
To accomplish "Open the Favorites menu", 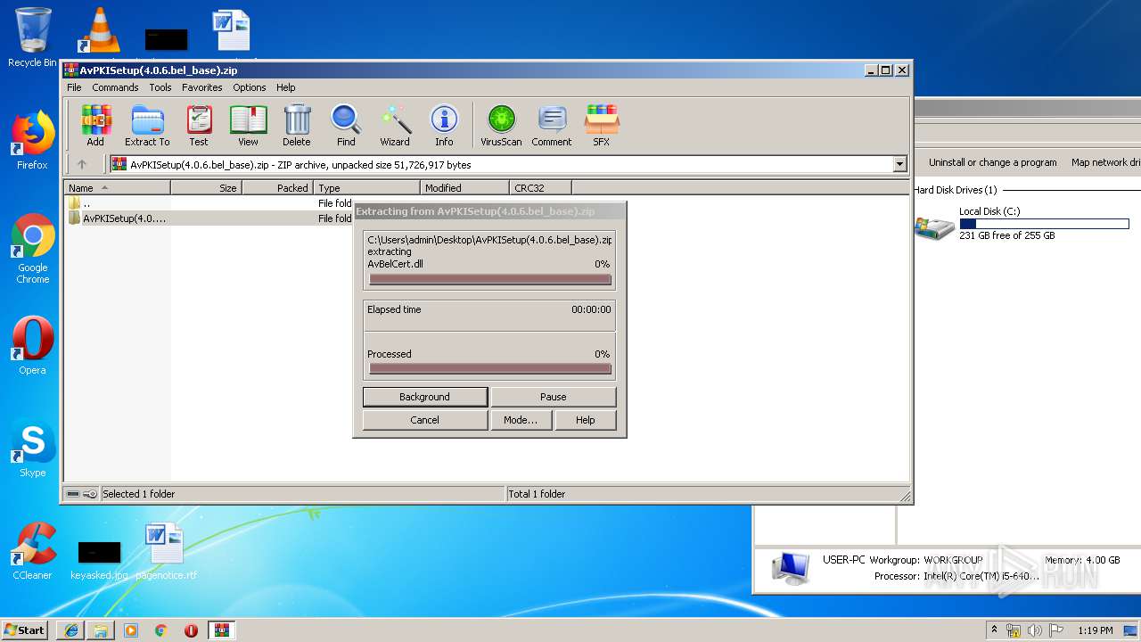I will click(x=202, y=87).
